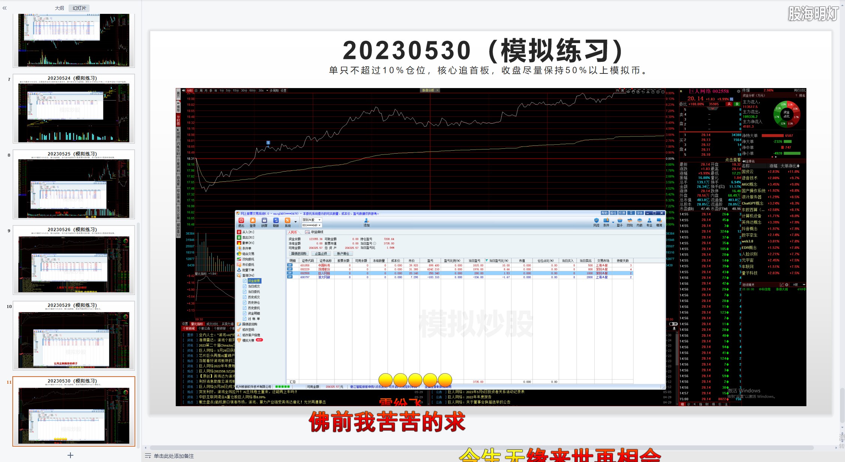The width and height of the screenshot is (845, 462).
Task: Switch chart period to 60分
Action: pyautogui.click(x=253, y=91)
